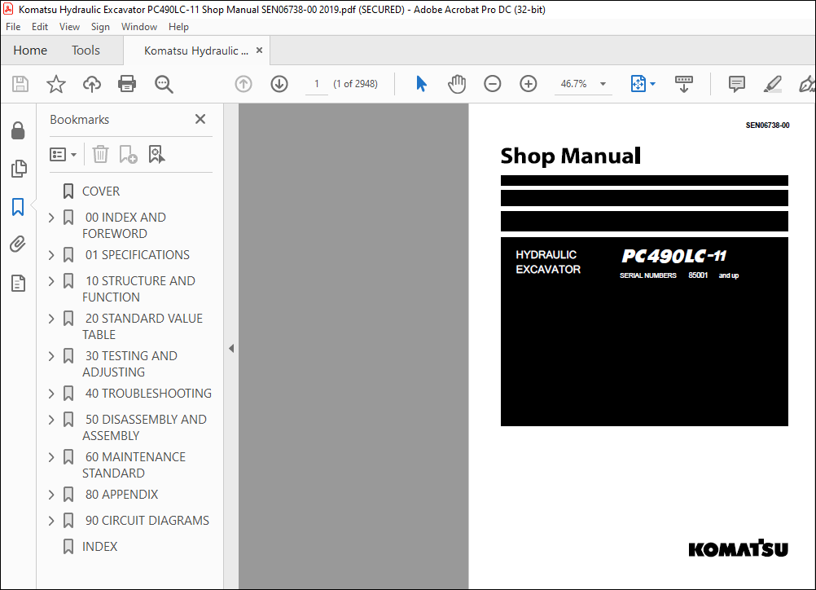Screen dimensions: 816x590
Task: Click the zoom percentage field
Action: (x=574, y=84)
